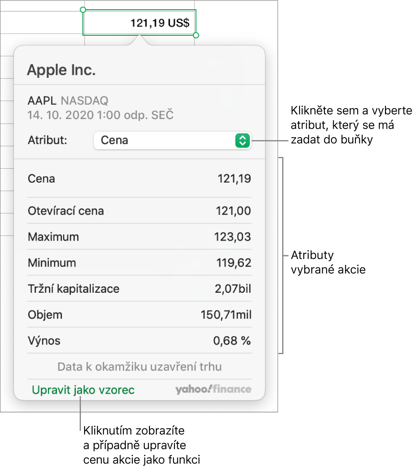Open the Atribut popup arrows button

[242, 140]
